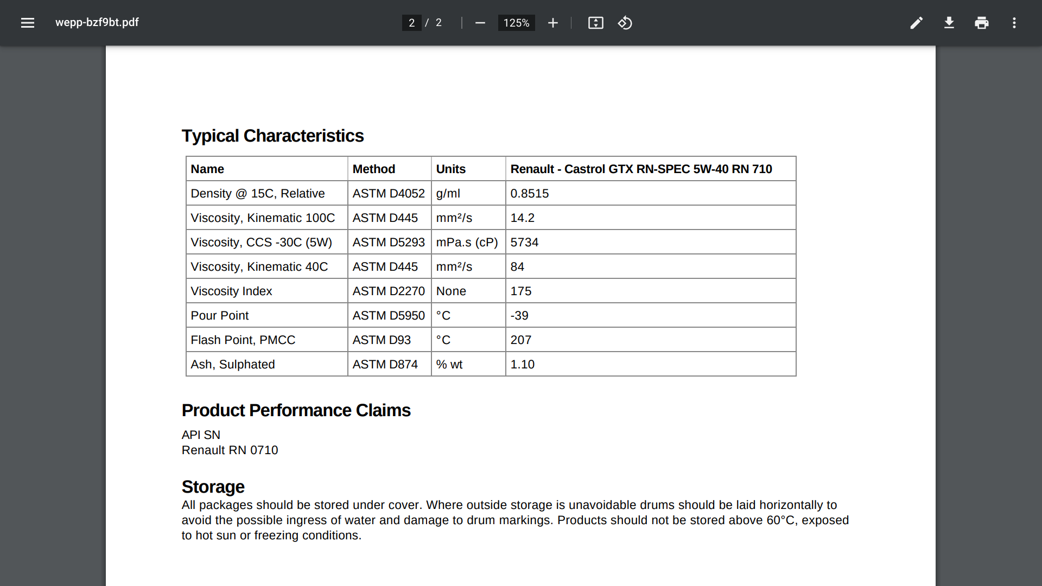Screen dimensions: 1042x586
Task: Click the Product Performance Claims heading
Action: point(296,410)
